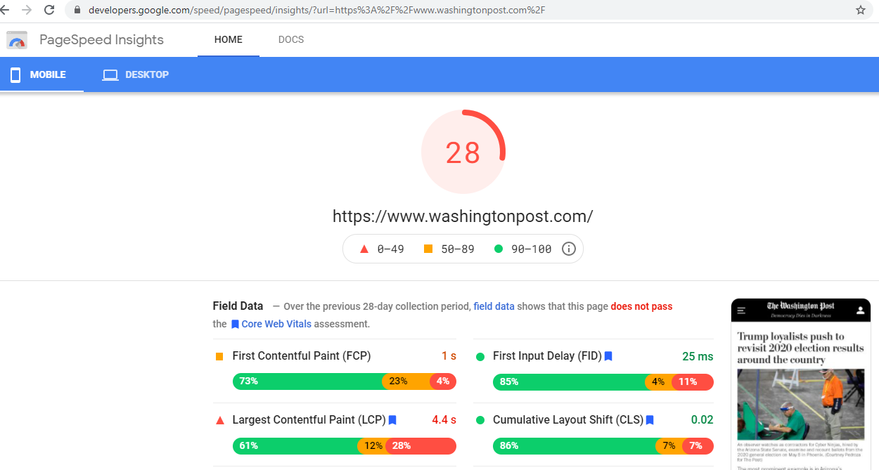Click the FCP 4% red bar segment
The width and height of the screenshot is (879, 470).
(x=444, y=381)
